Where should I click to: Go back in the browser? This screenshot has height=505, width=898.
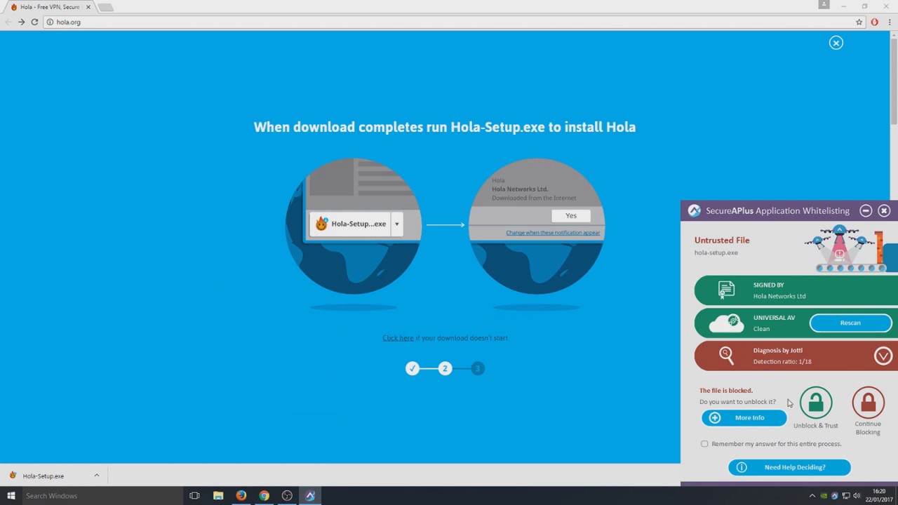point(8,22)
